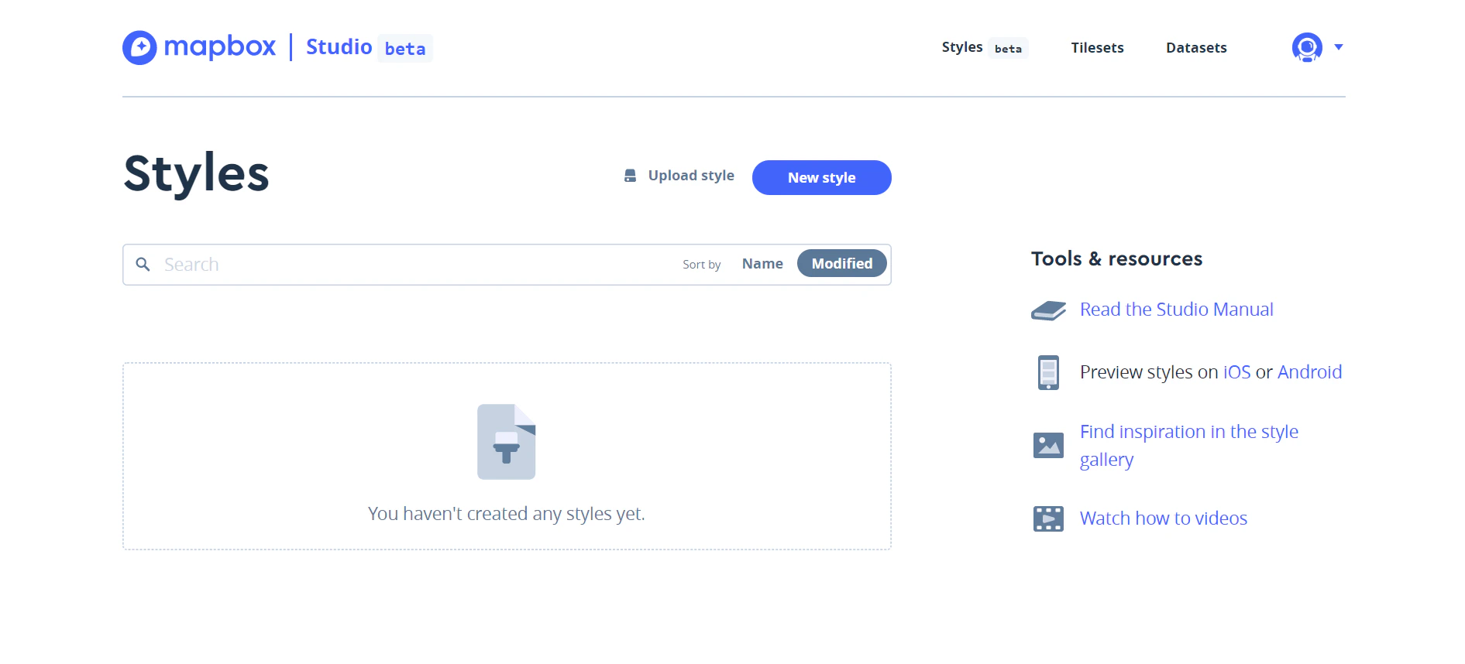Image resolution: width=1465 pixels, height=664 pixels.
Task: Open the Android preview link
Action: 1309,372
